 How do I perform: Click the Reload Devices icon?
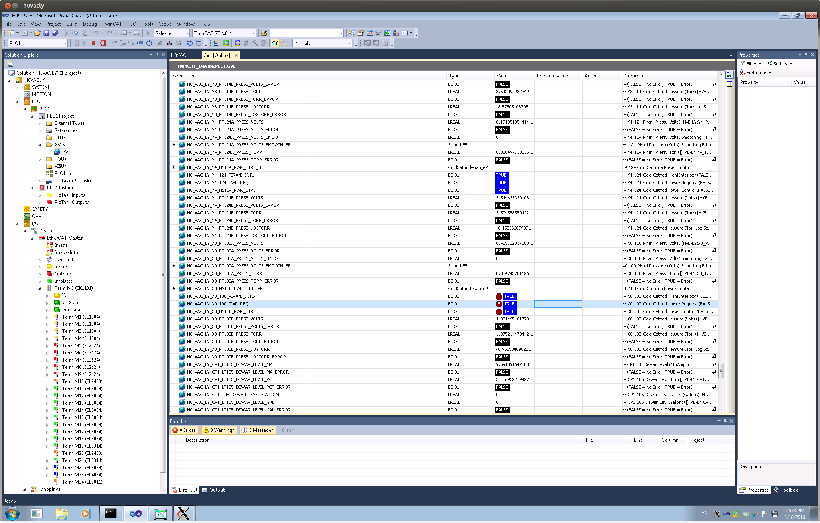(246, 43)
